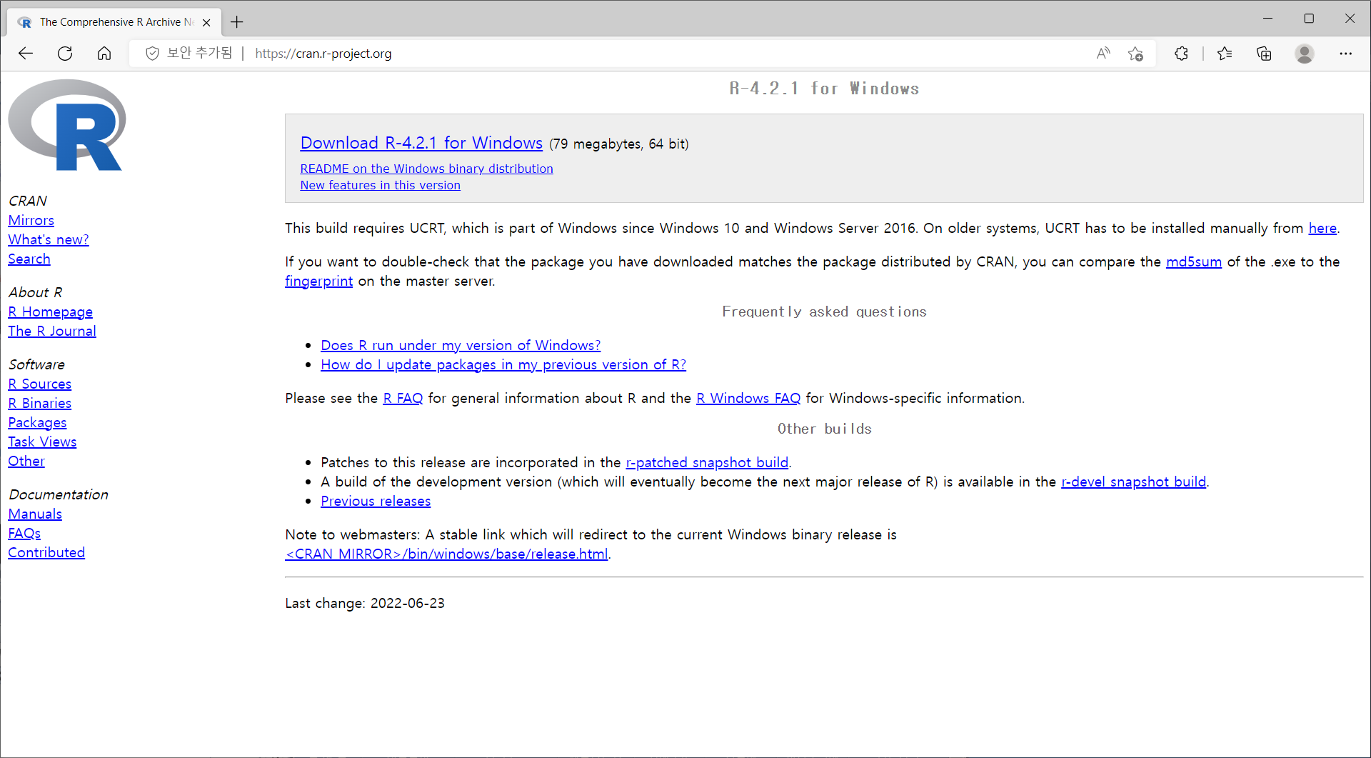Image resolution: width=1371 pixels, height=758 pixels.
Task: Close the Comprehensive R Archive tab
Action: (x=206, y=22)
